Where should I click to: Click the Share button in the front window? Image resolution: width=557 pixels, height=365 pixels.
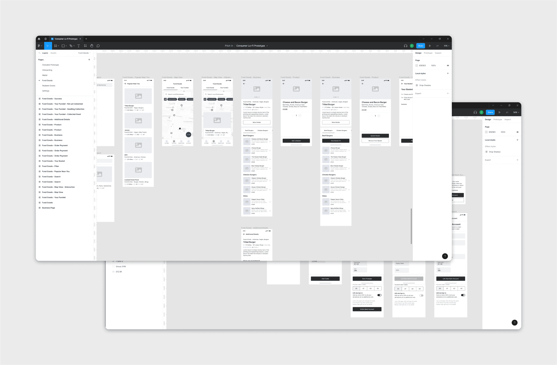(x=421, y=46)
